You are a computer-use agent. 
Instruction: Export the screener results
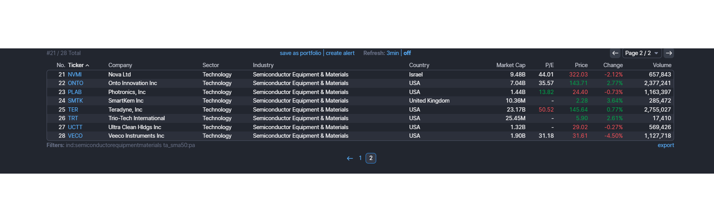point(665,145)
